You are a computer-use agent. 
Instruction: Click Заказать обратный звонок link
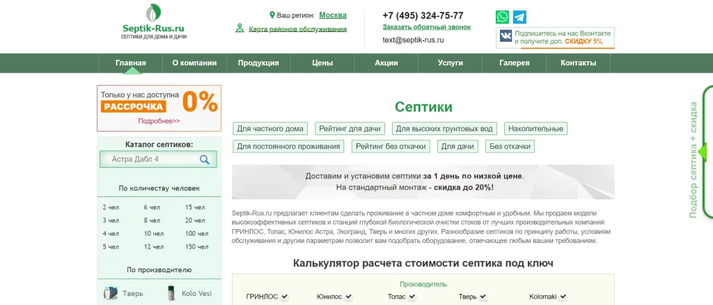coord(427,27)
